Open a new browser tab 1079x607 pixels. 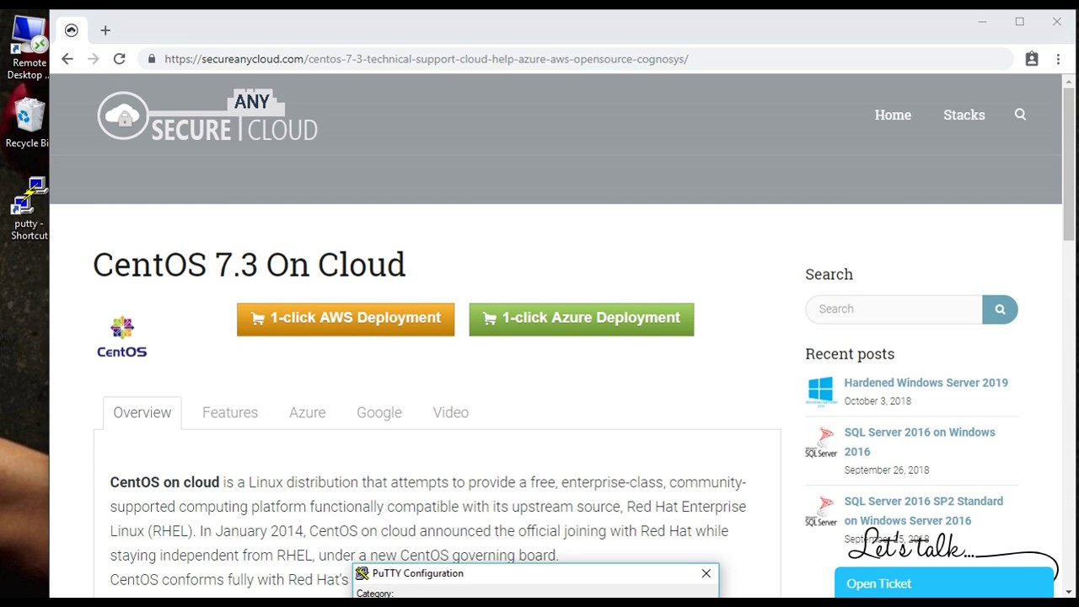105,30
